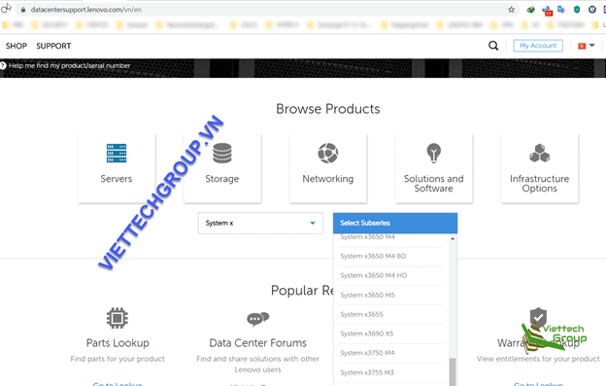Image resolution: width=606 pixels, height=386 pixels.
Task: Open the Parts Lookup heading
Action: tap(118, 343)
